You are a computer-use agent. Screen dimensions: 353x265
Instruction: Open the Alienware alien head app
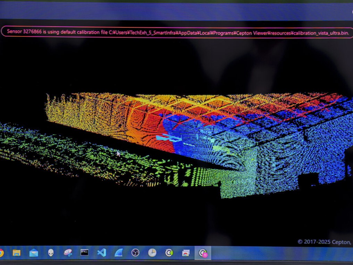point(51,253)
